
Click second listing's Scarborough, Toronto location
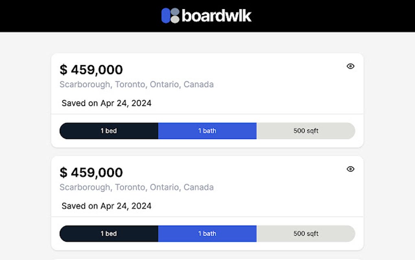point(136,187)
